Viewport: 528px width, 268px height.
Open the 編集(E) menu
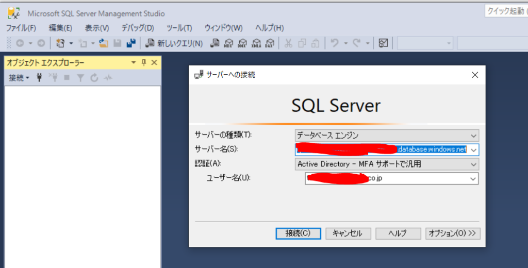(60, 28)
